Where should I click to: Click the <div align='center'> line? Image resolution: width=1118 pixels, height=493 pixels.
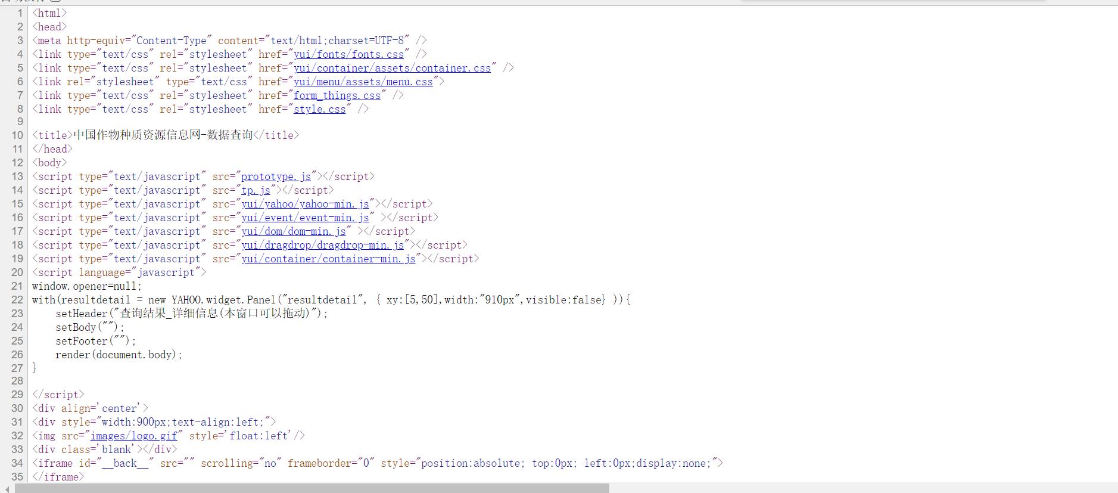click(x=90, y=408)
